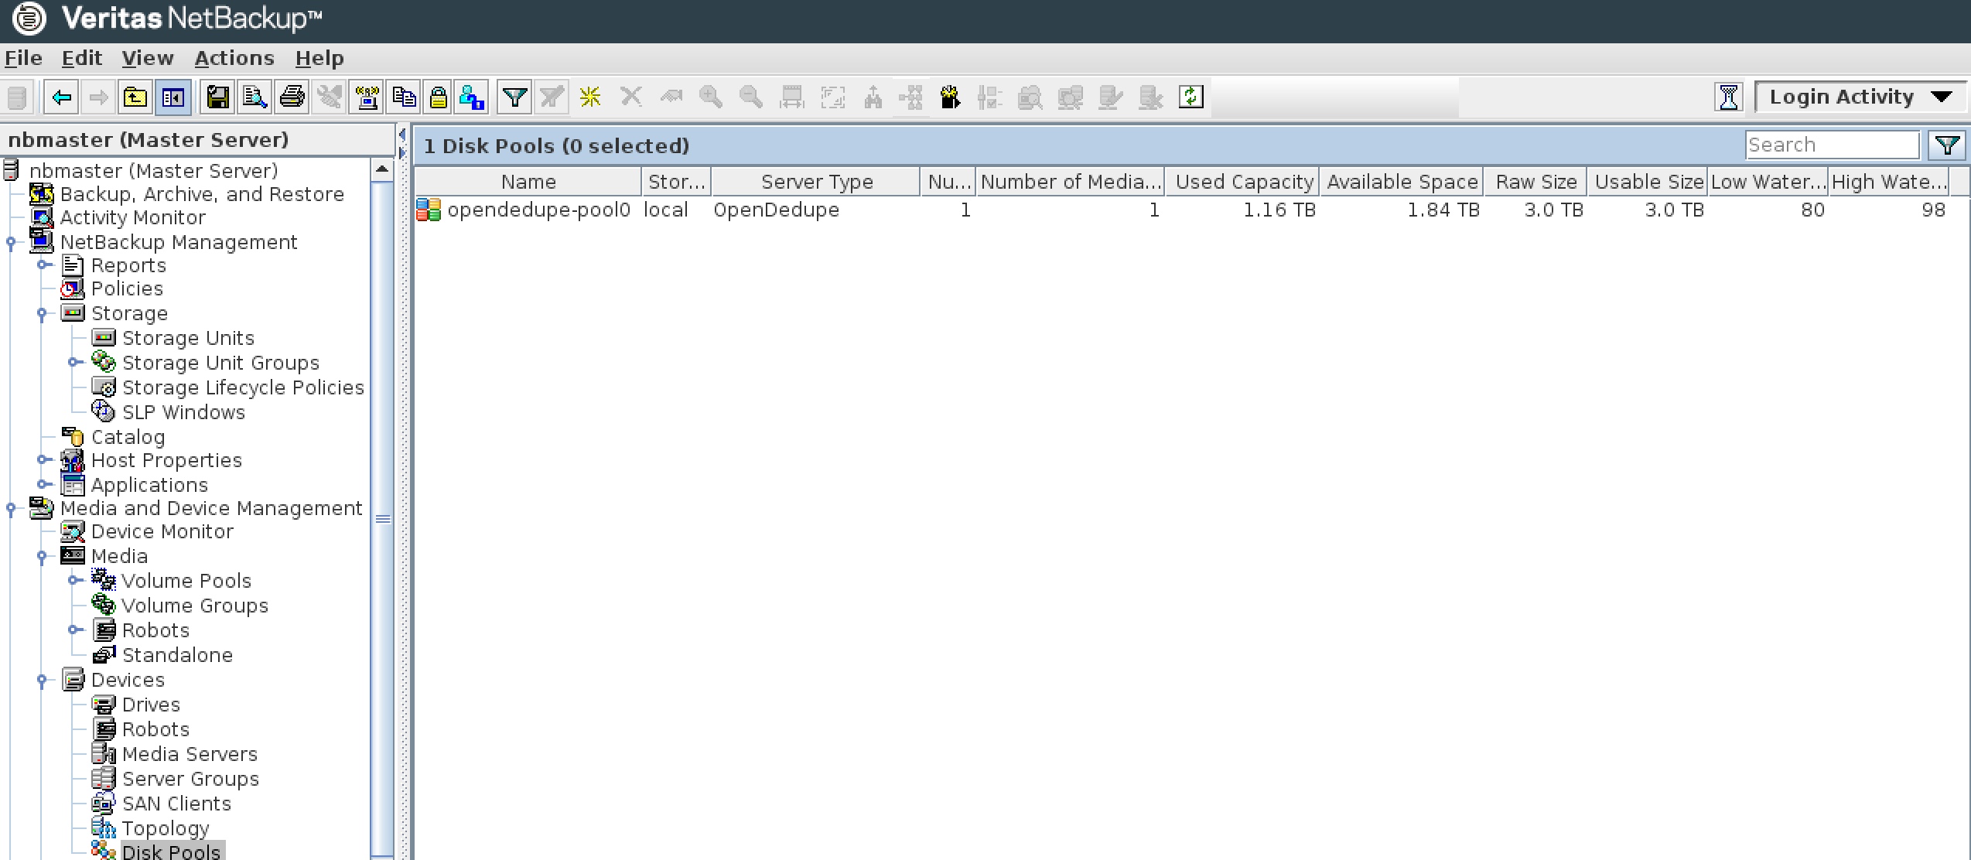Click the filter icon beside the Search field
The width and height of the screenshot is (1971, 860).
1949,144
